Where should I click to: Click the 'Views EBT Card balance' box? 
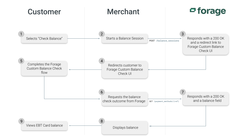(44, 125)
